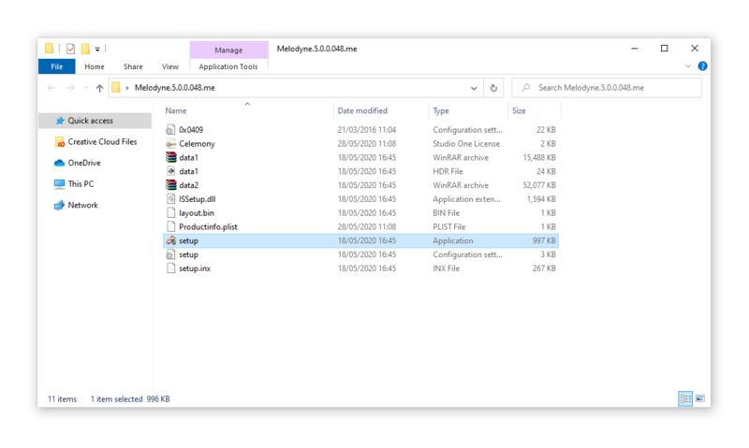This screenshot has width=749, height=448.
Task: Click the Celemony license file icon
Action: coord(170,144)
